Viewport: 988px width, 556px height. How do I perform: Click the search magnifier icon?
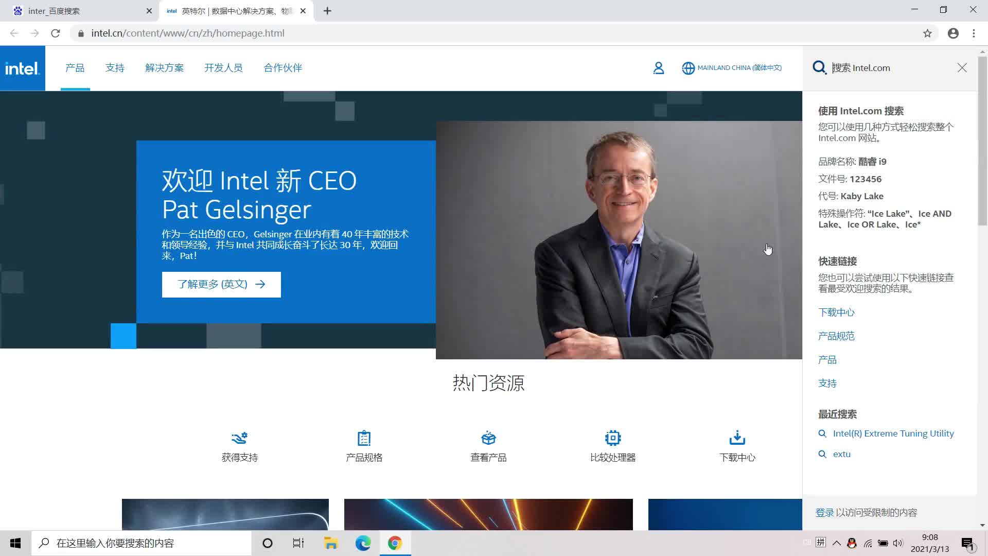[819, 68]
